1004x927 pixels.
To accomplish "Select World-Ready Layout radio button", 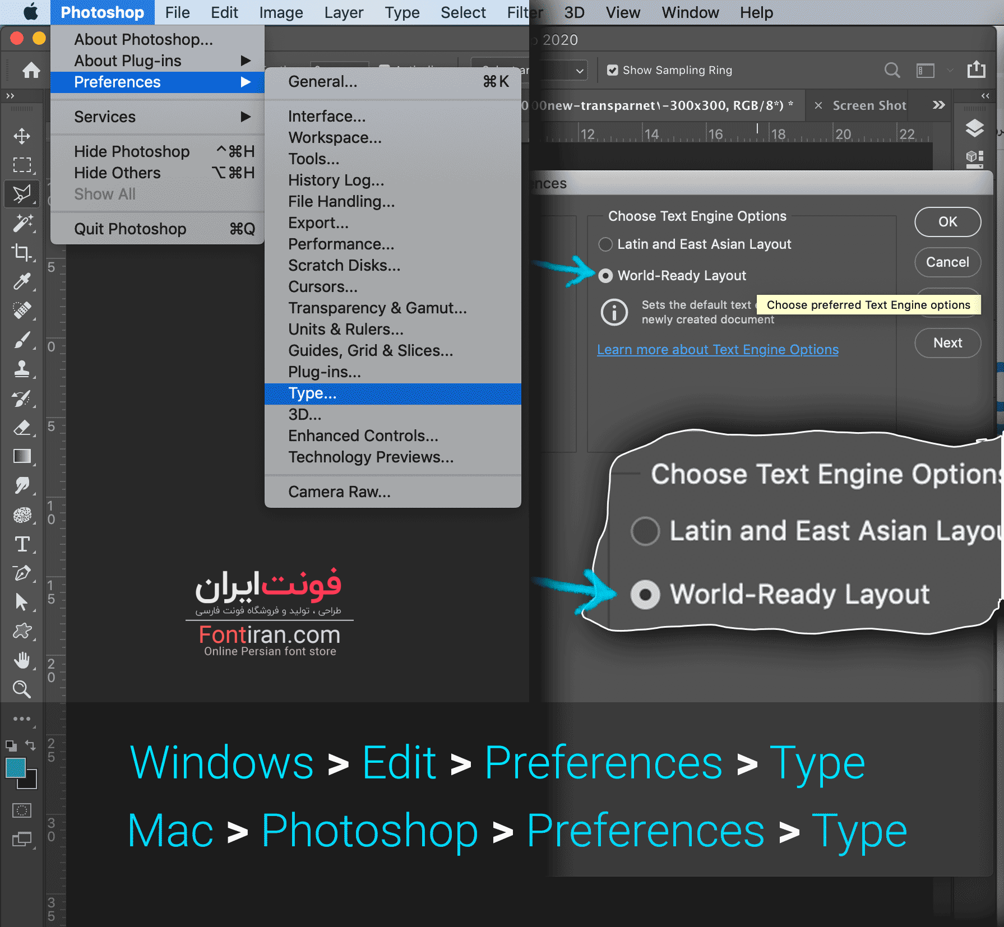I will (x=605, y=276).
